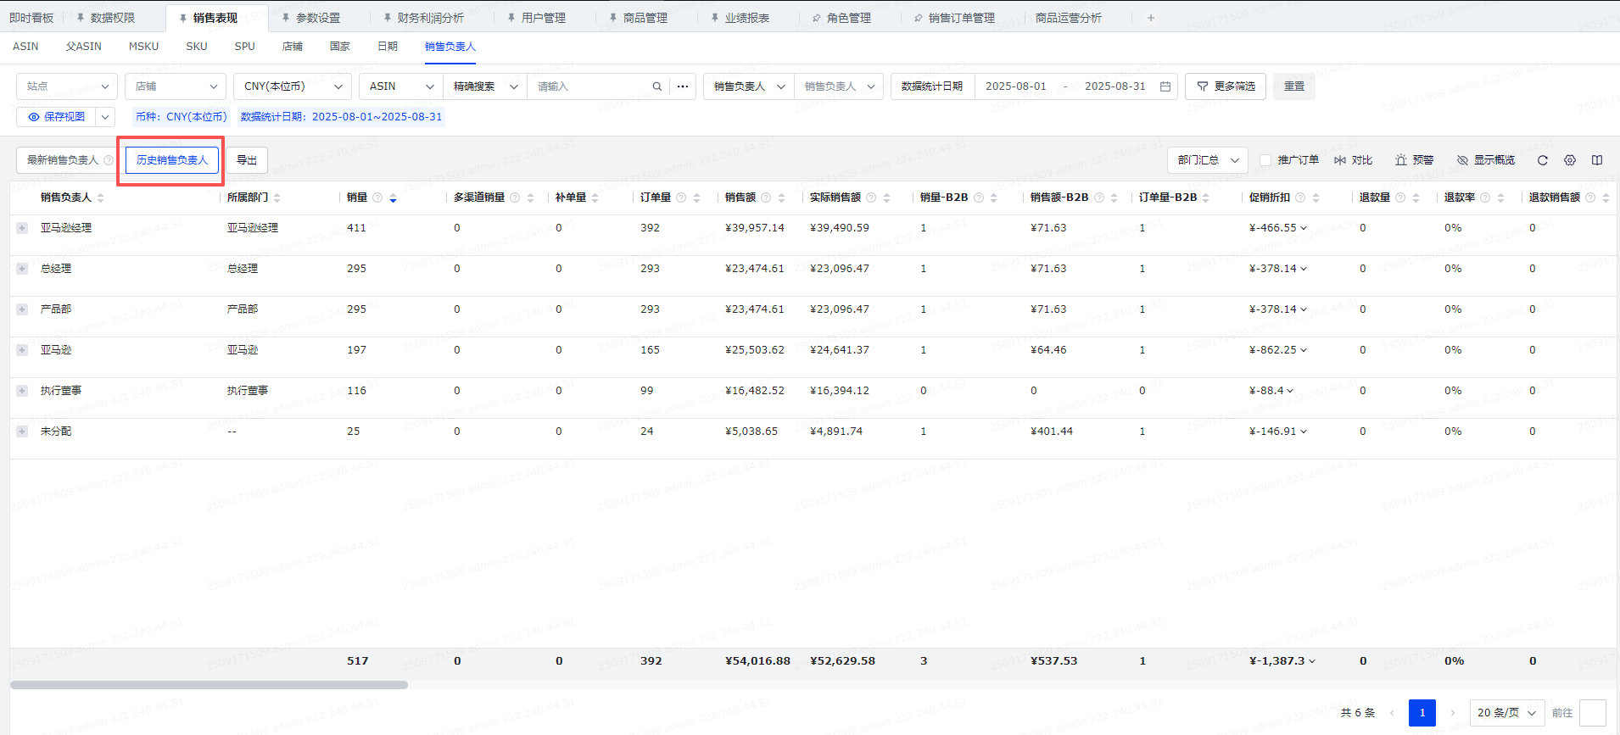The height and width of the screenshot is (735, 1620).
Task: Expand the 亚马逊经理 row
Action: pyautogui.click(x=22, y=228)
